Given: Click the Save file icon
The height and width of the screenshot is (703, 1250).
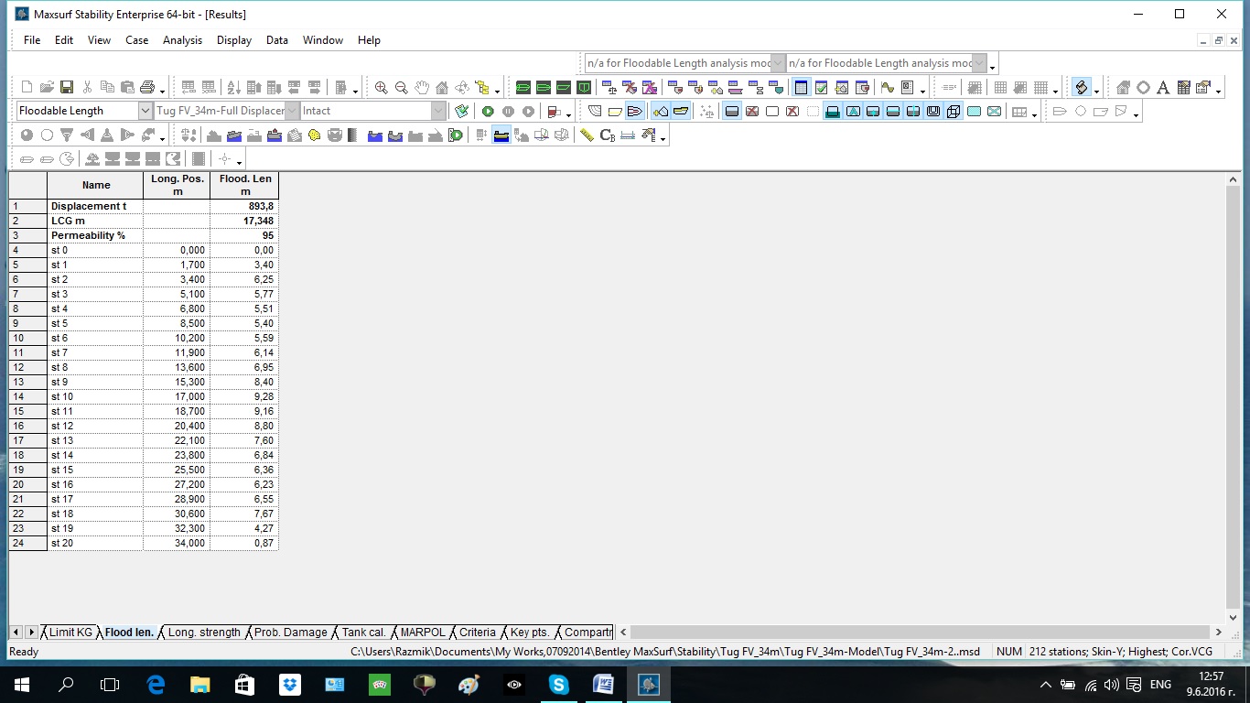Looking at the screenshot, I should tap(67, 88).
